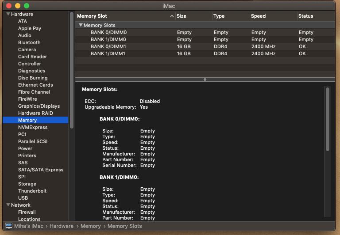Select Parallel SCSI in the sidebar
340x235 pixels.
pyautogui.click(x=33, y=141)
